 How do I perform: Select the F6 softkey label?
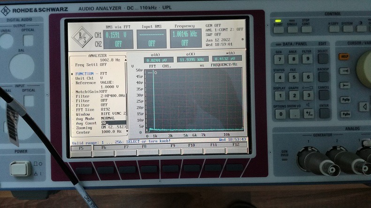tap(104, 148)
